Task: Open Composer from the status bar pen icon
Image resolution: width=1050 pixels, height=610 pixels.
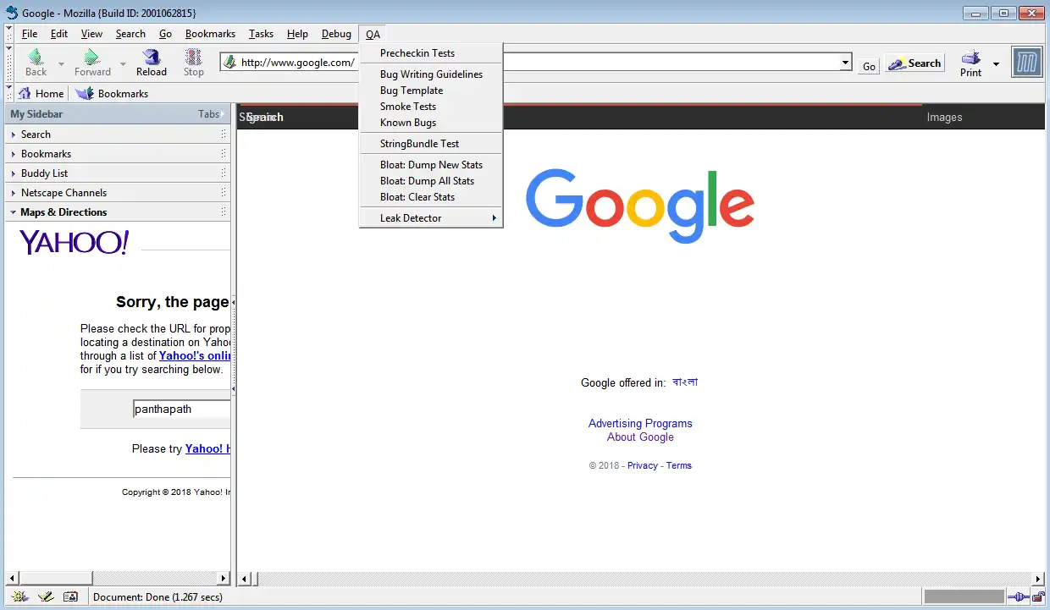Action: tap(46, 596)
